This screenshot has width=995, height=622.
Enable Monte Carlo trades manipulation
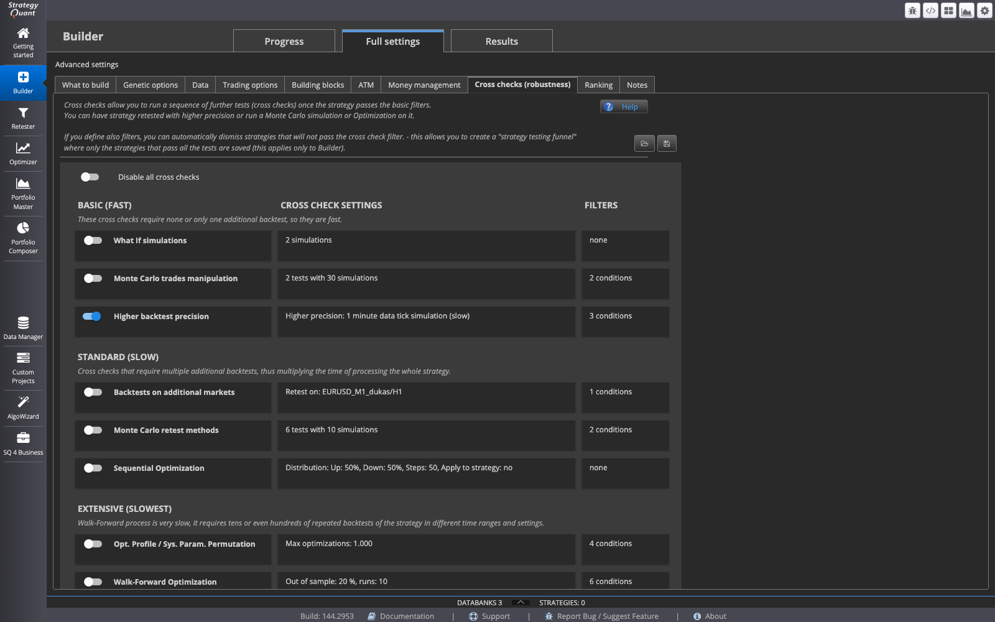93,278
